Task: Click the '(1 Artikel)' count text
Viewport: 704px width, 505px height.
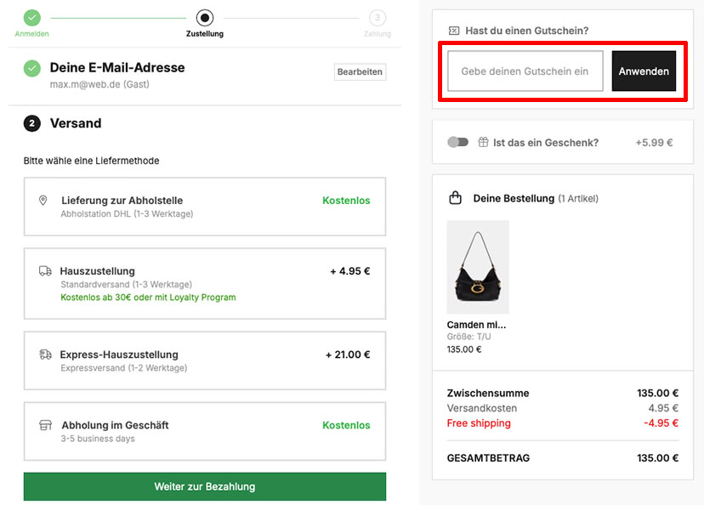Action: tap(578, 198)
